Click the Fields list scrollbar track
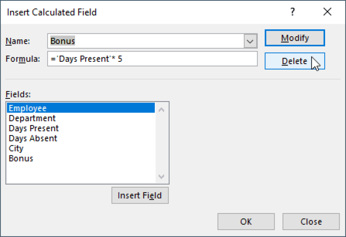The width and height of the screenshot is (346, 237). coord(162,143)
